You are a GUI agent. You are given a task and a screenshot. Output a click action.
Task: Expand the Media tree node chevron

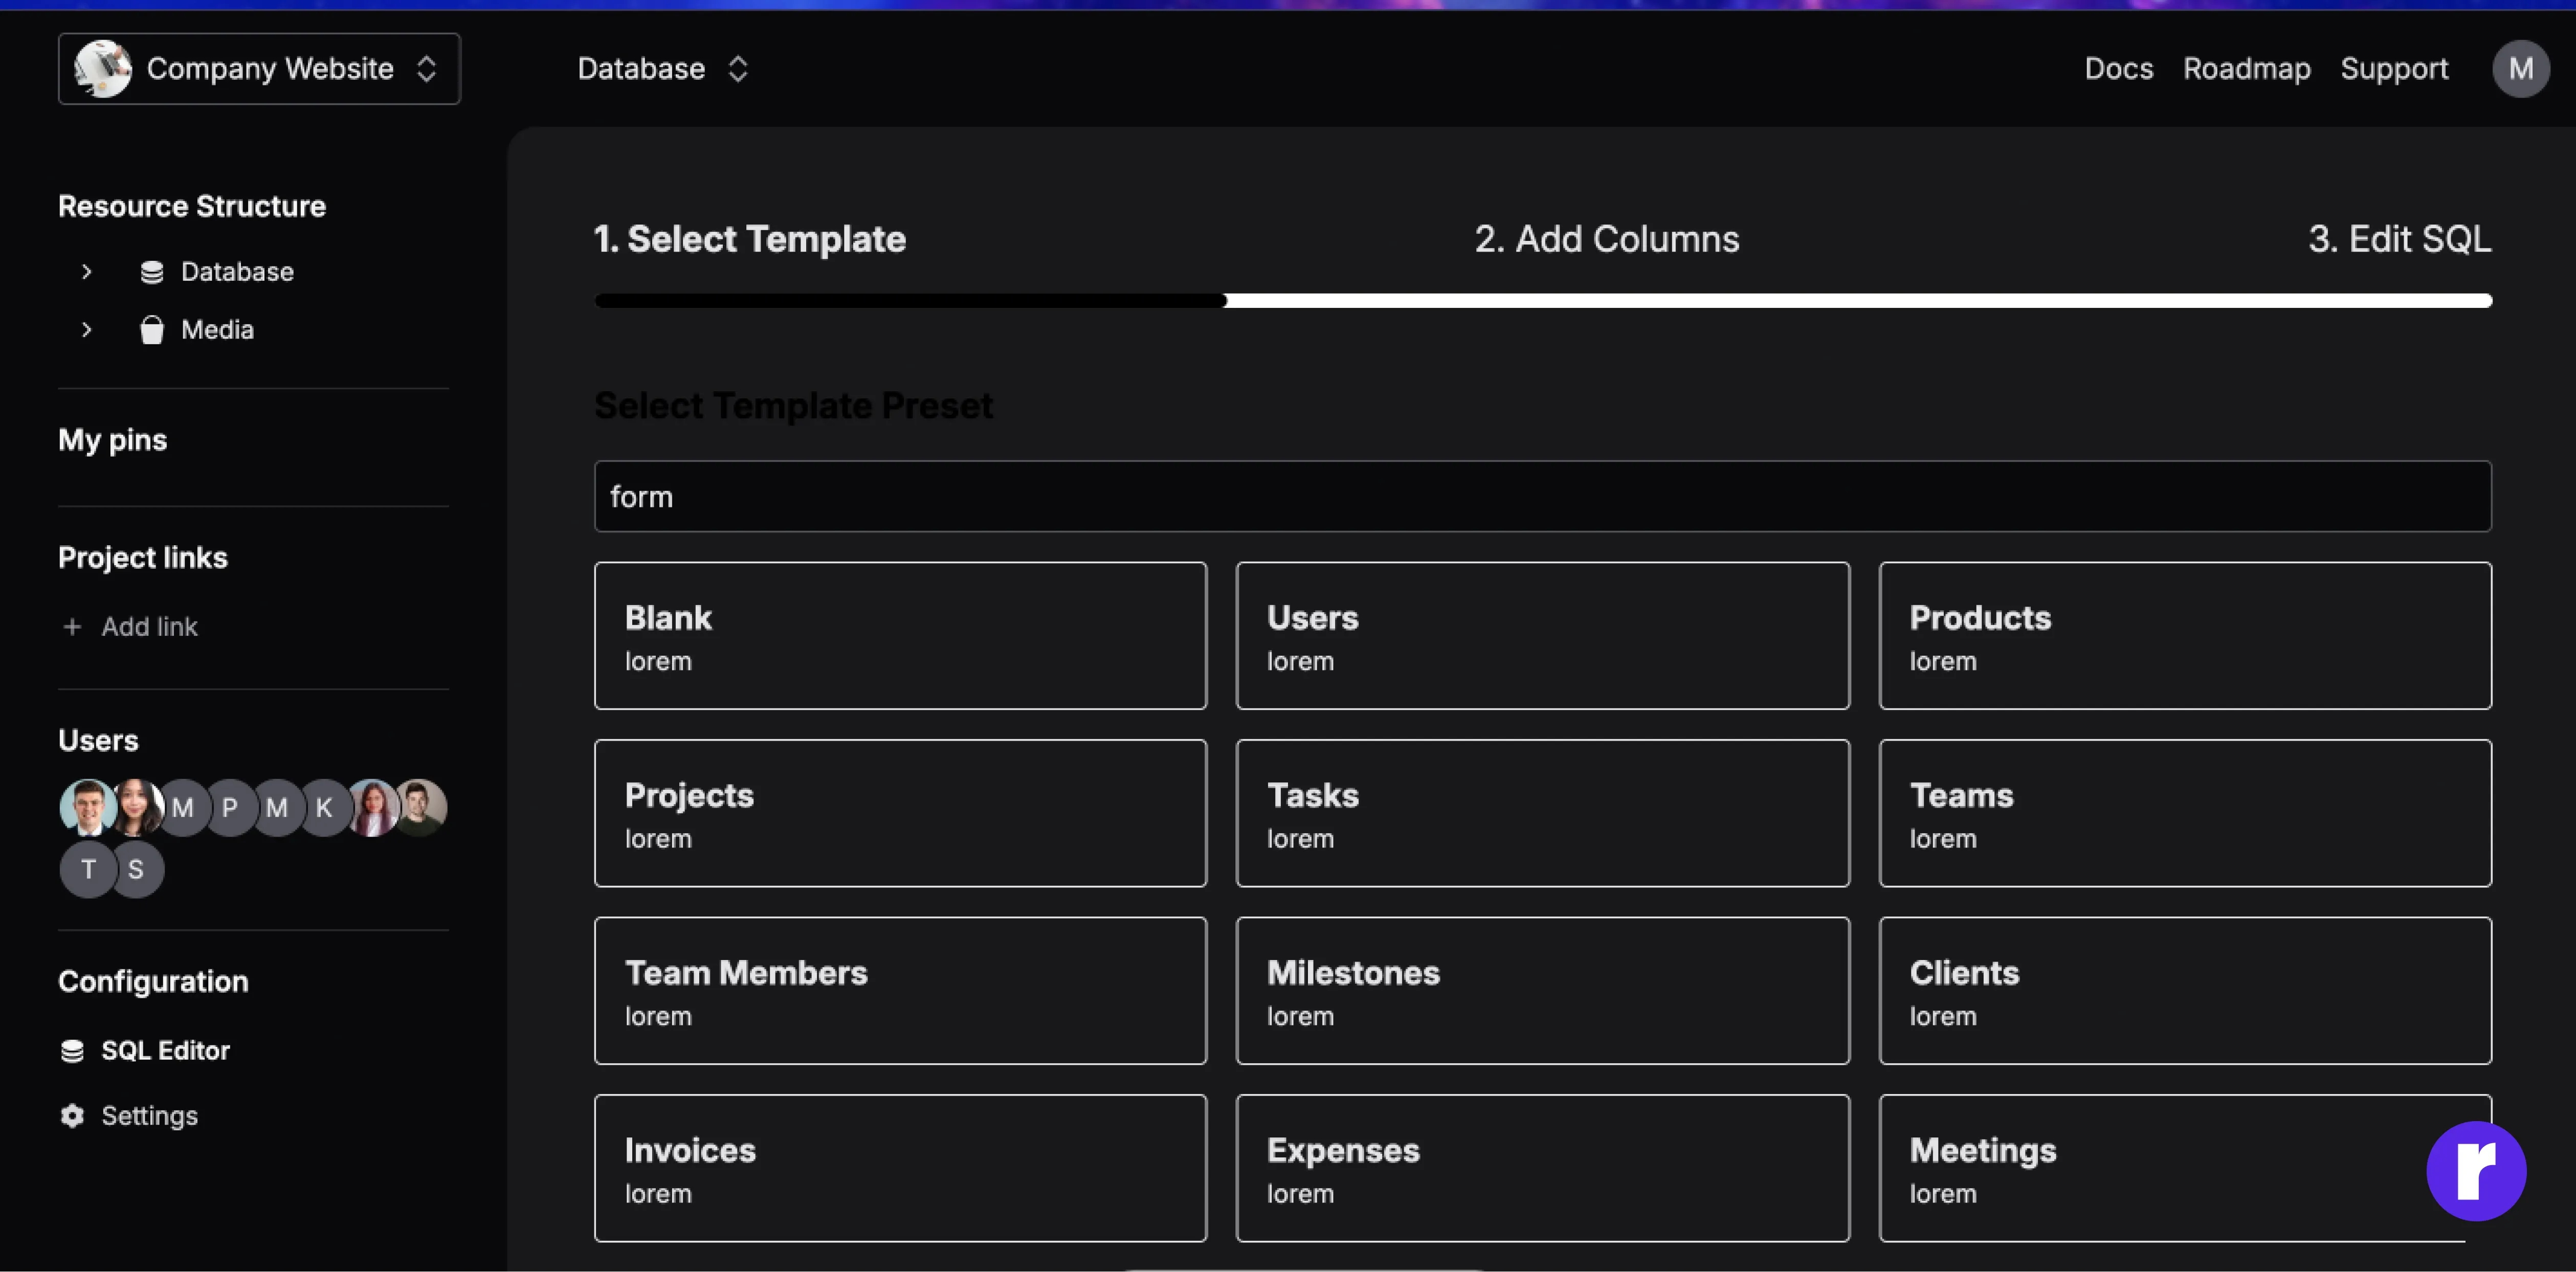pyautogui.click(x=87, y=329)
